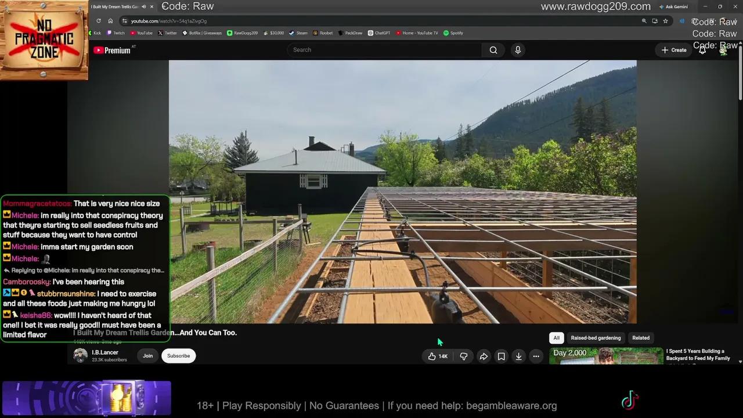Go to YouTube Premium home logo
This screenshot has height=418, width=743.
point(112,51)
